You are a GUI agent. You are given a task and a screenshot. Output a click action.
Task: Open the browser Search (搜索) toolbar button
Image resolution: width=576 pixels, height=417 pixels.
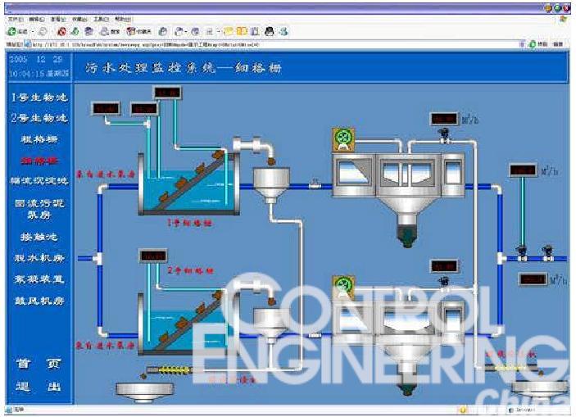(x=110, y=32)
